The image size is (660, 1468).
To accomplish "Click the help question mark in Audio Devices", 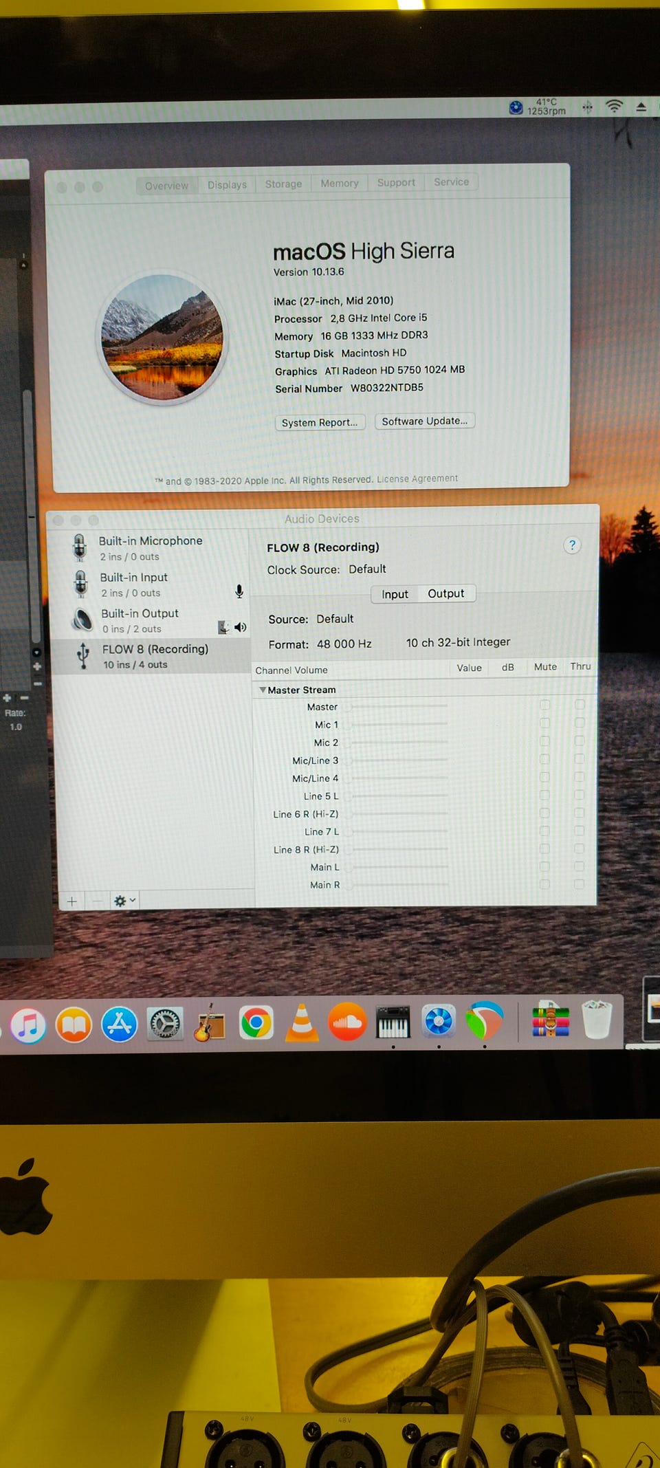I will tap(572, 545).
